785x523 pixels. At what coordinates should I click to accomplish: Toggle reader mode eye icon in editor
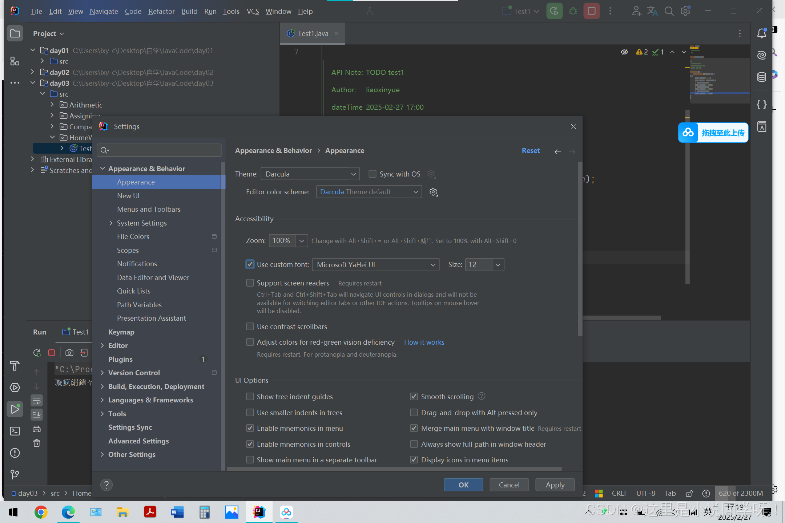[624, 52]
